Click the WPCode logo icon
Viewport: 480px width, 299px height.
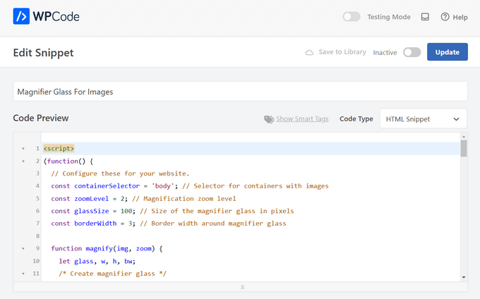click(x=21, y=16)
